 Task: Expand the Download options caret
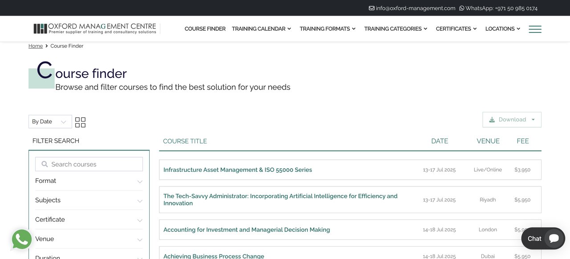[x=533, y=120]
